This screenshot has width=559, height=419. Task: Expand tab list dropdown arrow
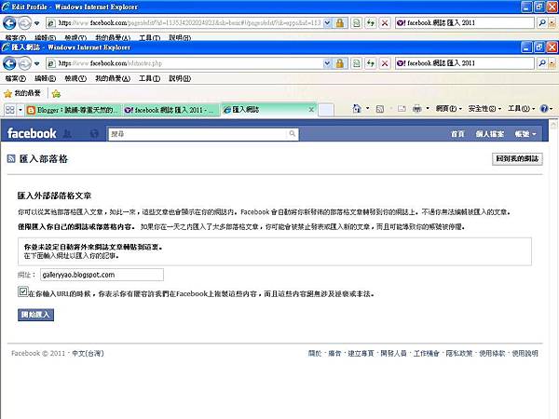(x=20, y=110)
